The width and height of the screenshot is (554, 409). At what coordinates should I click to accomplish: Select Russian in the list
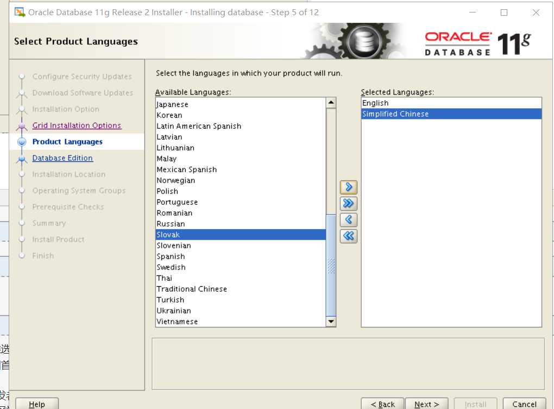(x=241, y=224)
